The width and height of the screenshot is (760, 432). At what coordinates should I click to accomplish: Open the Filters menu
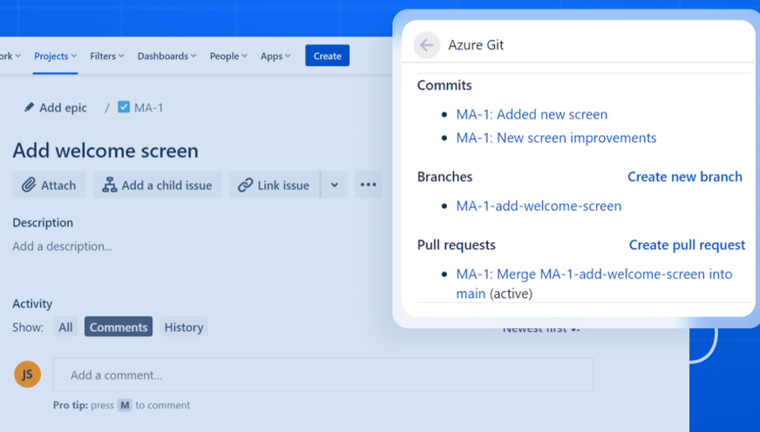pyautogui.click(x=106, y=57)
